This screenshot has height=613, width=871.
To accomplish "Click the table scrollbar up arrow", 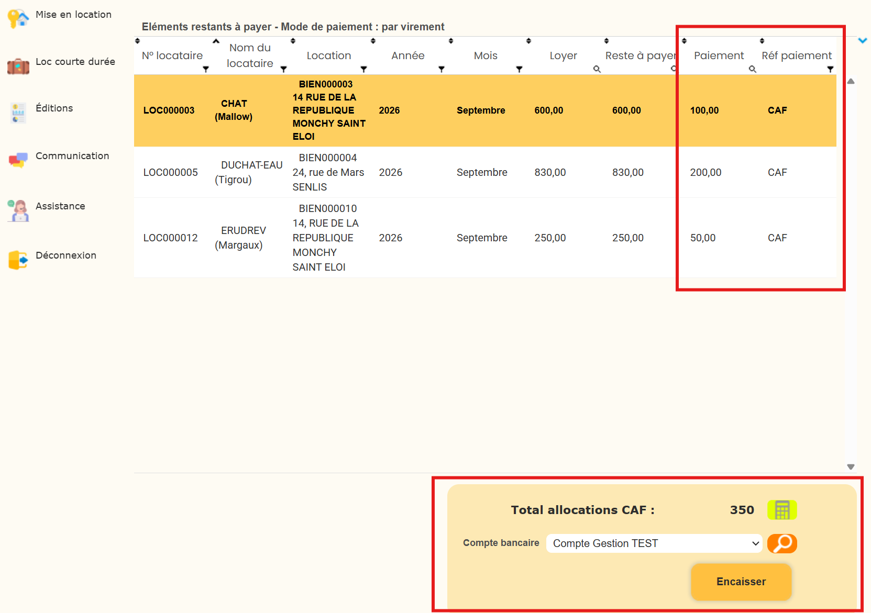I will point(851,81).
